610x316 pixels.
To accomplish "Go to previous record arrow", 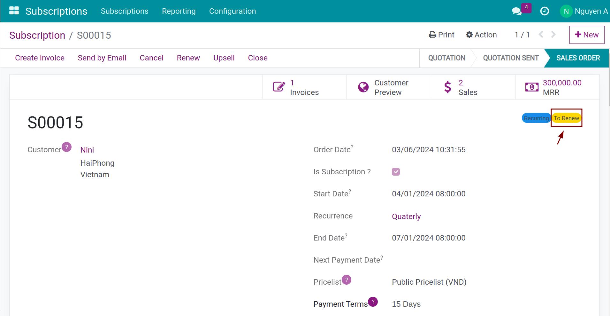I will [541, 35].
